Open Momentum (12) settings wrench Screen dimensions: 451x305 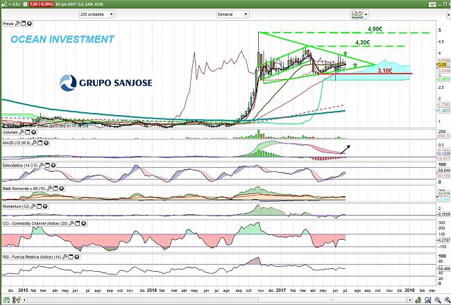pyautogui.click(x=33, y=207)
